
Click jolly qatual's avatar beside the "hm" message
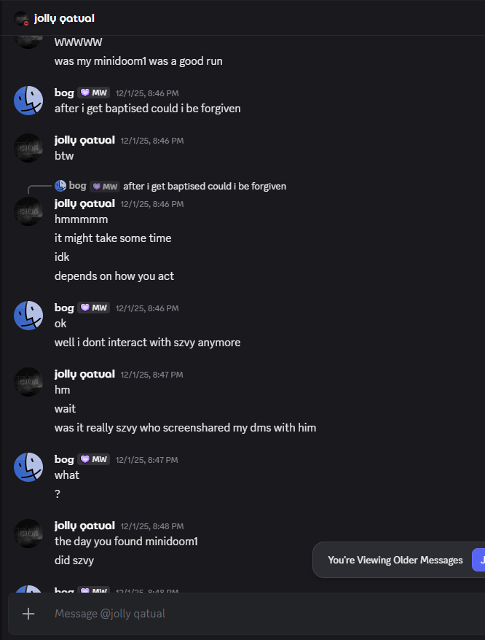28,382
